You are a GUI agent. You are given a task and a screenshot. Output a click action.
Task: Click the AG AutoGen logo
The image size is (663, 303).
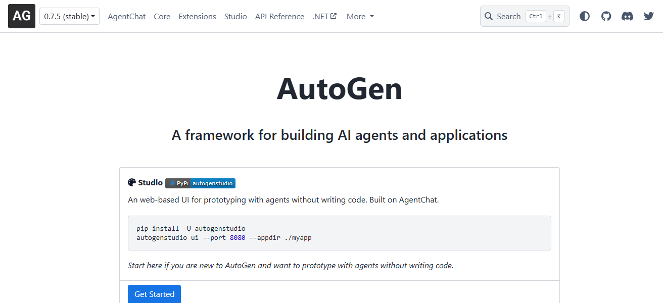[x=22, y=16]
